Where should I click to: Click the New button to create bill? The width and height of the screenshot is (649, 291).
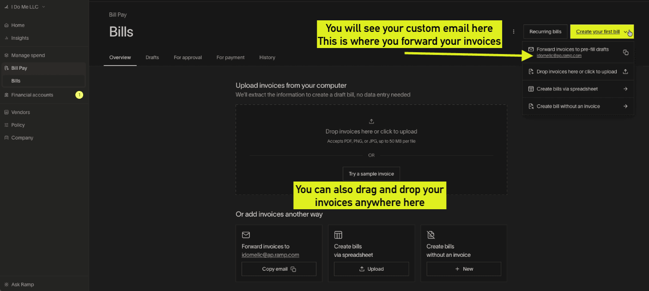(464, 269)
